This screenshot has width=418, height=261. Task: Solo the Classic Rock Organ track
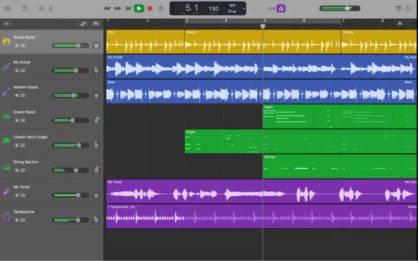pyautogui.click(x=23, y=145)
